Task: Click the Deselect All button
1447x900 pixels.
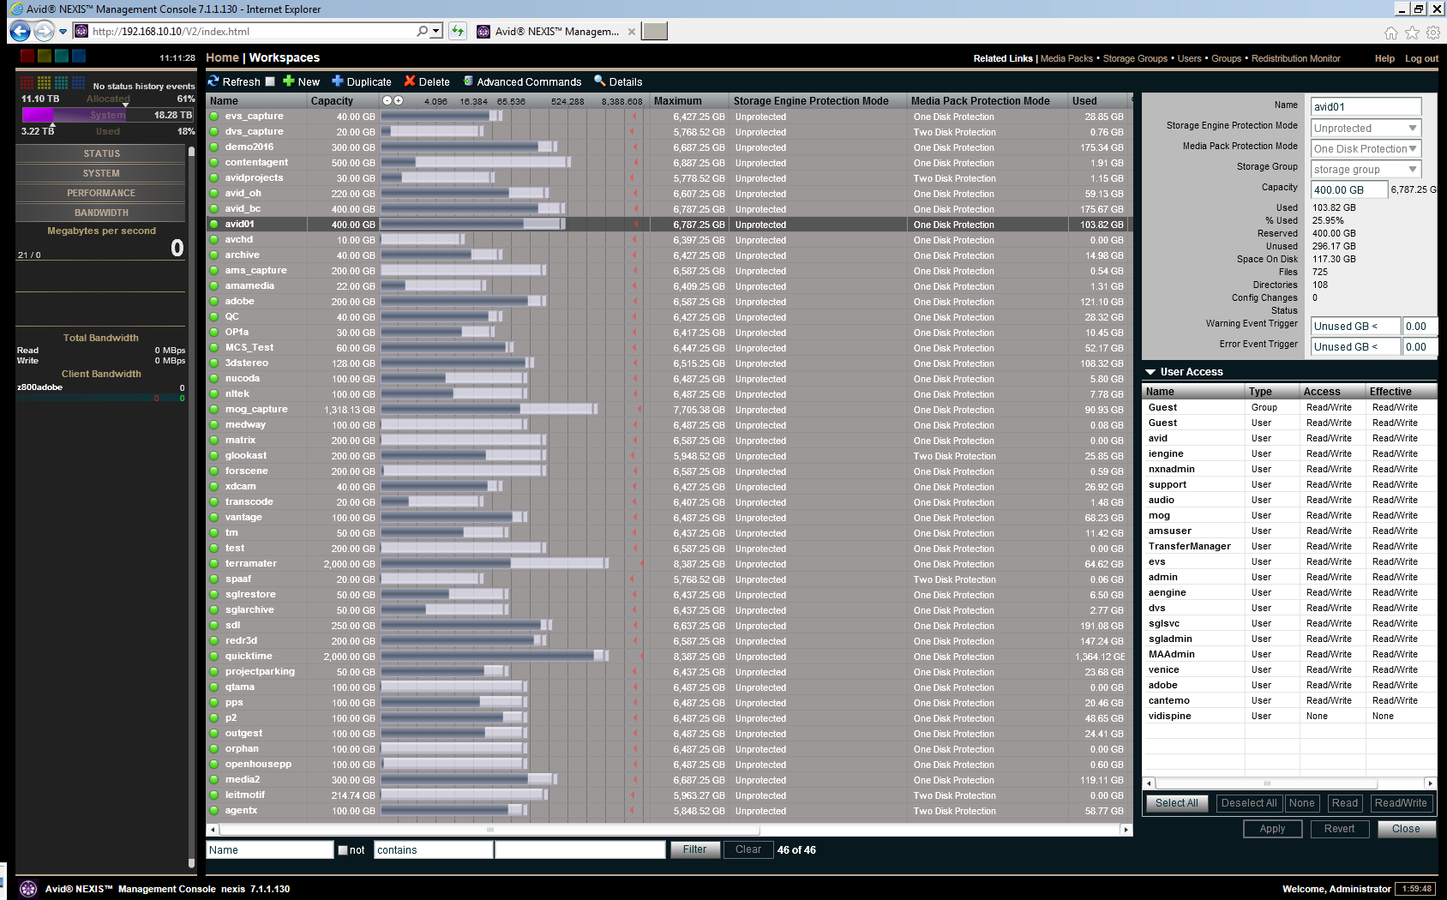Action: pyautogui.click(x=1249, y=803)
